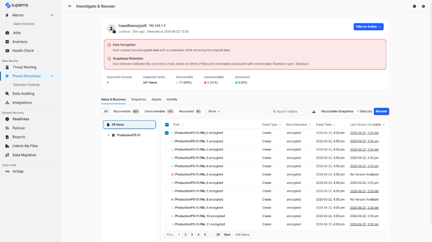Open the More filter dropdown
Viewport: 432px width, 242px height.
[214, 112]
